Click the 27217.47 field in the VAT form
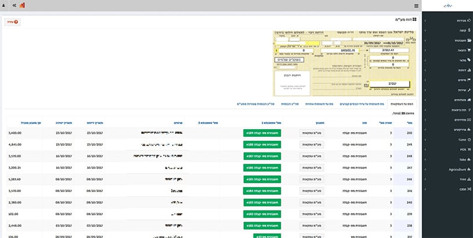 click(389, 50)
